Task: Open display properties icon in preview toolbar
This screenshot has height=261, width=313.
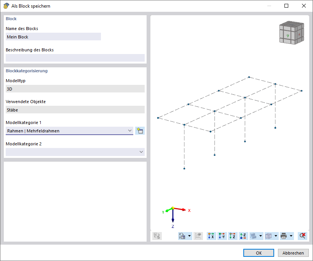Action: coord(182,236)
